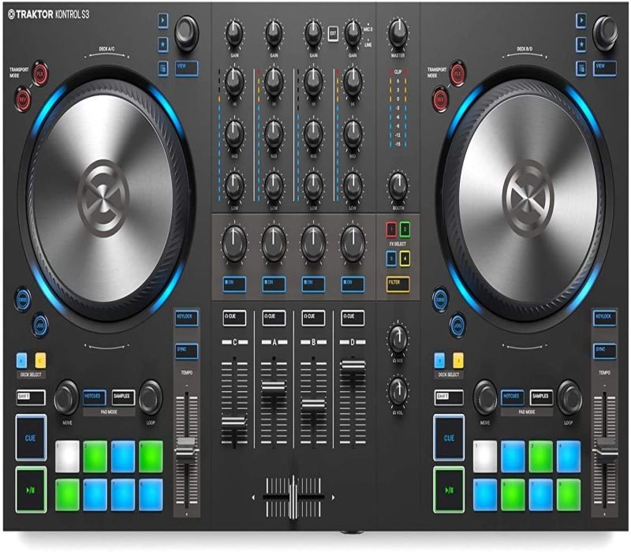Toggle Mixer FX ON for channel D

click(353, 284)
